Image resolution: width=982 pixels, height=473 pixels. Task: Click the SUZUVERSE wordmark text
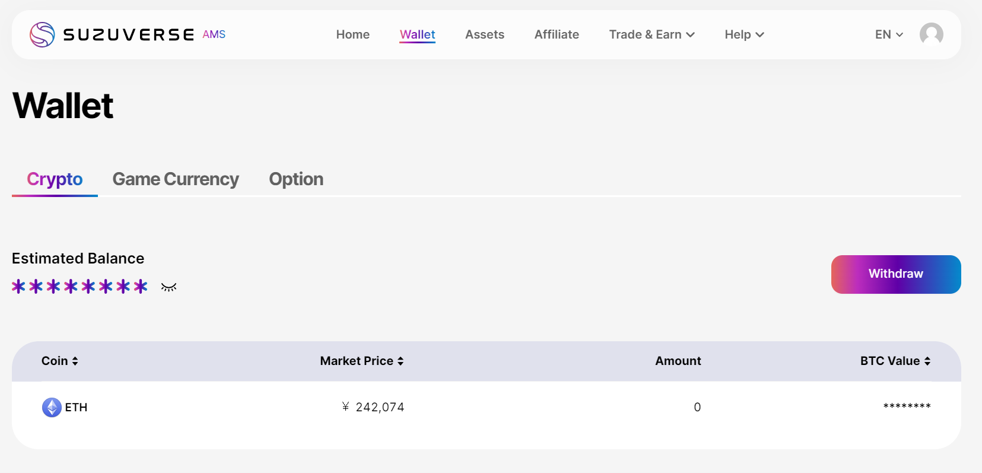click(x=128, y=34)
